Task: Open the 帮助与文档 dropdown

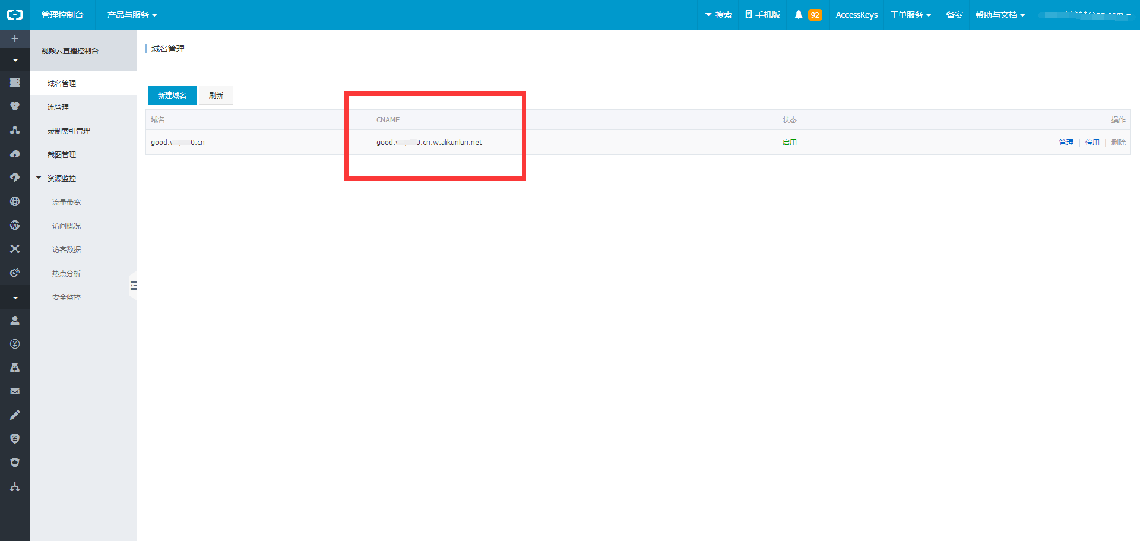Action: click(x=999, y=15)
